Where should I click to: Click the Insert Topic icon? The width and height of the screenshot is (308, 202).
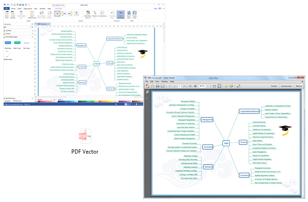(7, 15)
